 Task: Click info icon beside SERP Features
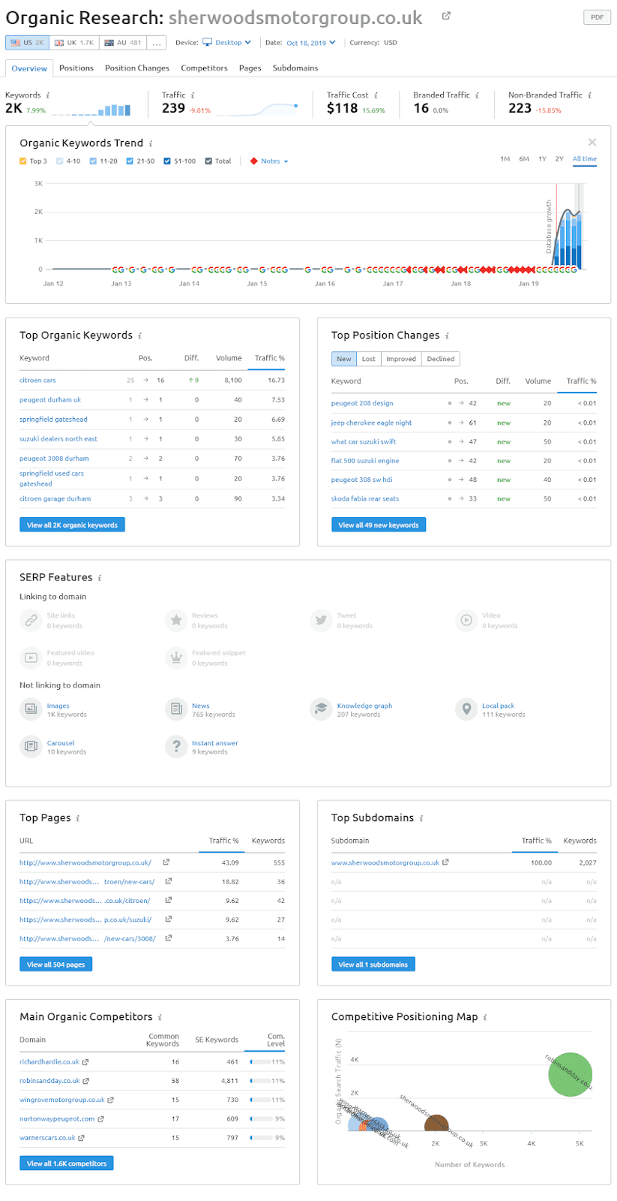pyautogui.click(x=100, y=578)
